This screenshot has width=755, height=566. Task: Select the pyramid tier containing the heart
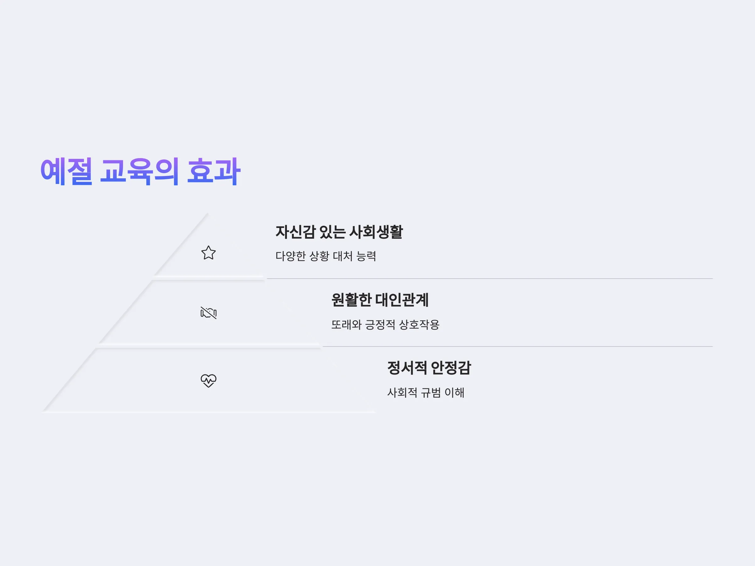coord(208,380)
